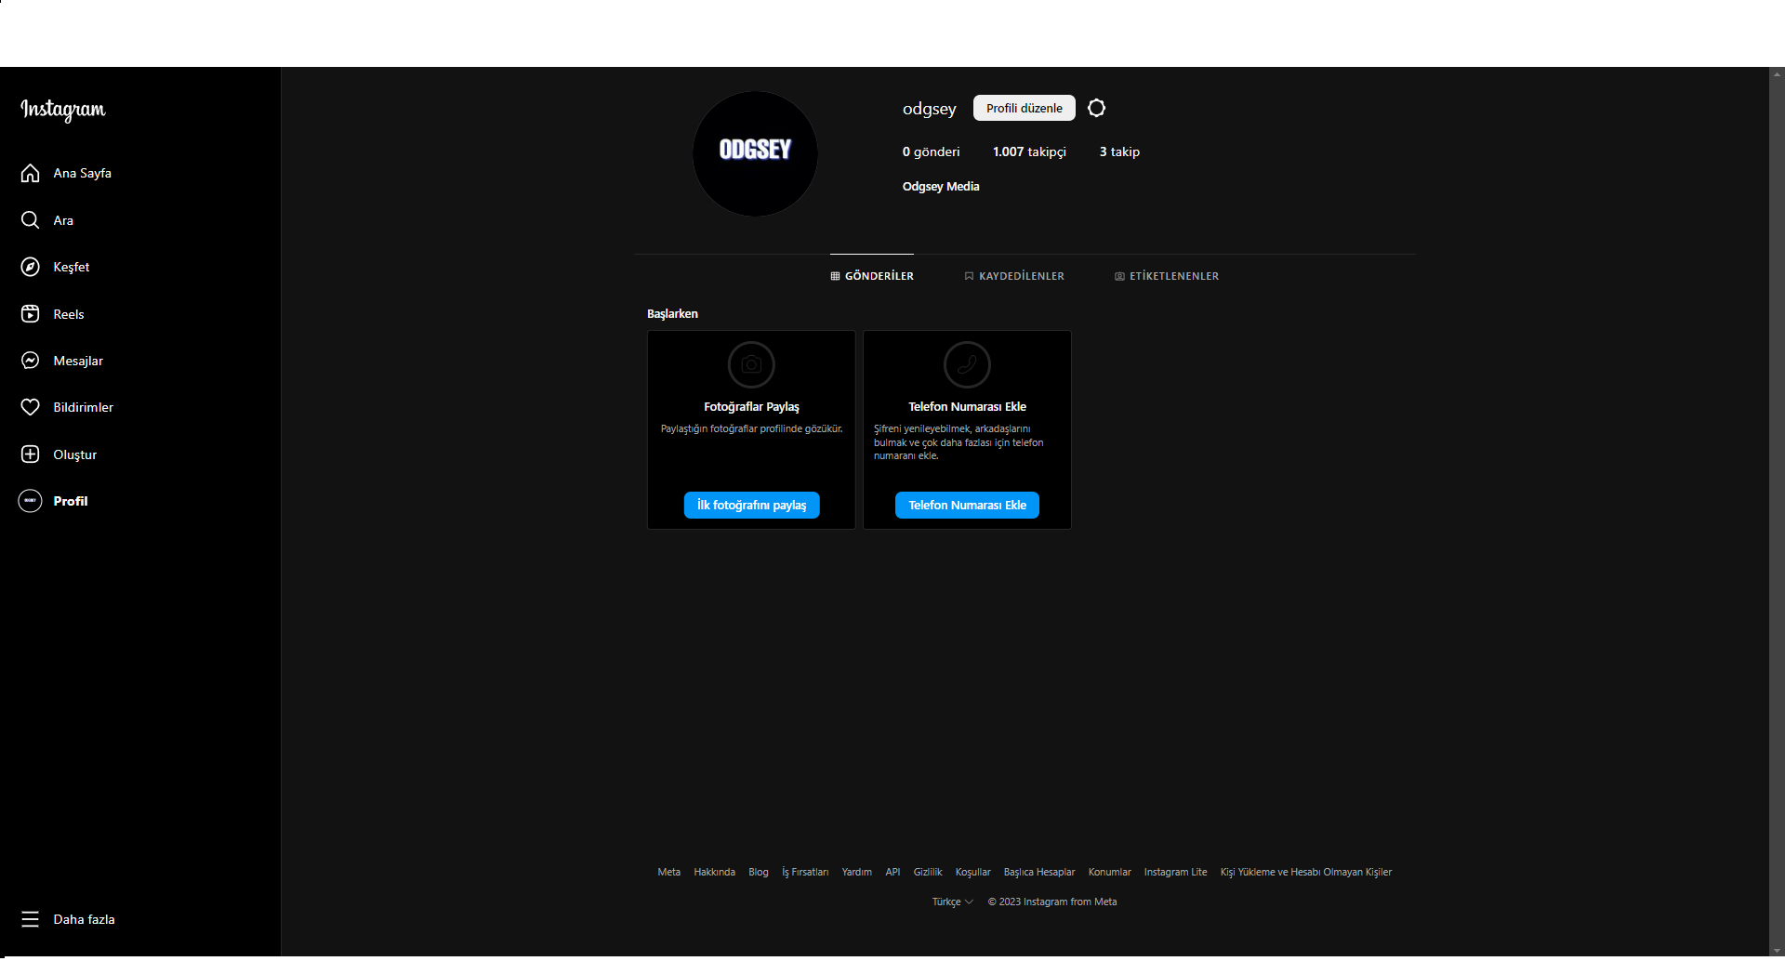The width and height of the screenshot is (1785, 961).
Task: Click the blue Telefon Numarası Ekle button
Action: 967,505
